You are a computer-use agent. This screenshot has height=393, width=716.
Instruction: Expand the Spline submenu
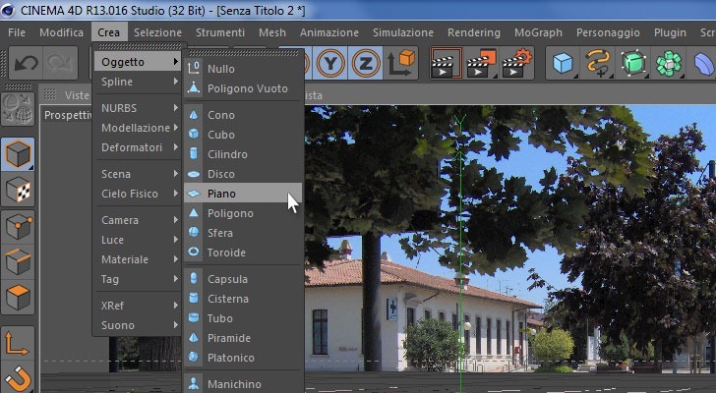click(139, 82)
